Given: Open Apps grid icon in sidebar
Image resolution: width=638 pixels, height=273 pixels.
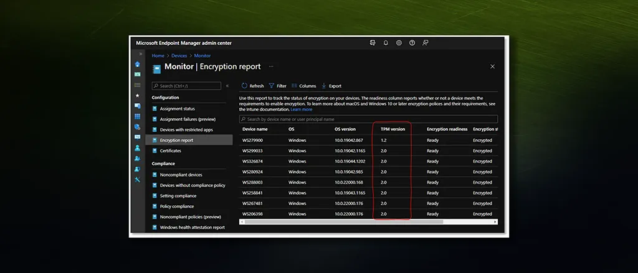Looking at the screenshot, I should click(138, 116).
